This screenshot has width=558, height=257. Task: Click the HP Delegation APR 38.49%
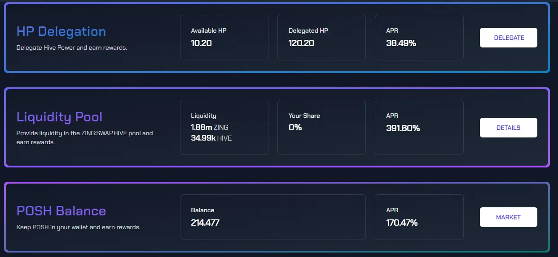[401, 43]
